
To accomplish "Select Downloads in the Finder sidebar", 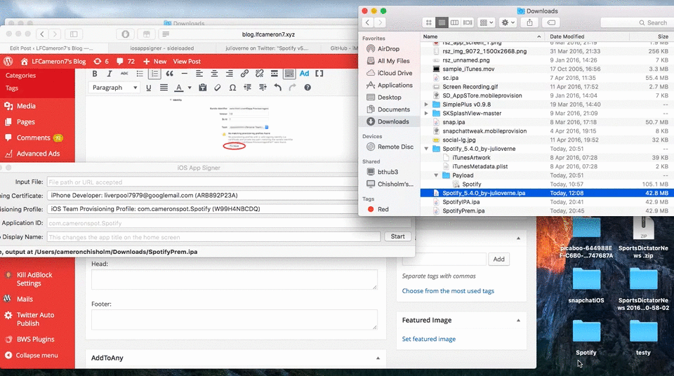I will point(388,121).
